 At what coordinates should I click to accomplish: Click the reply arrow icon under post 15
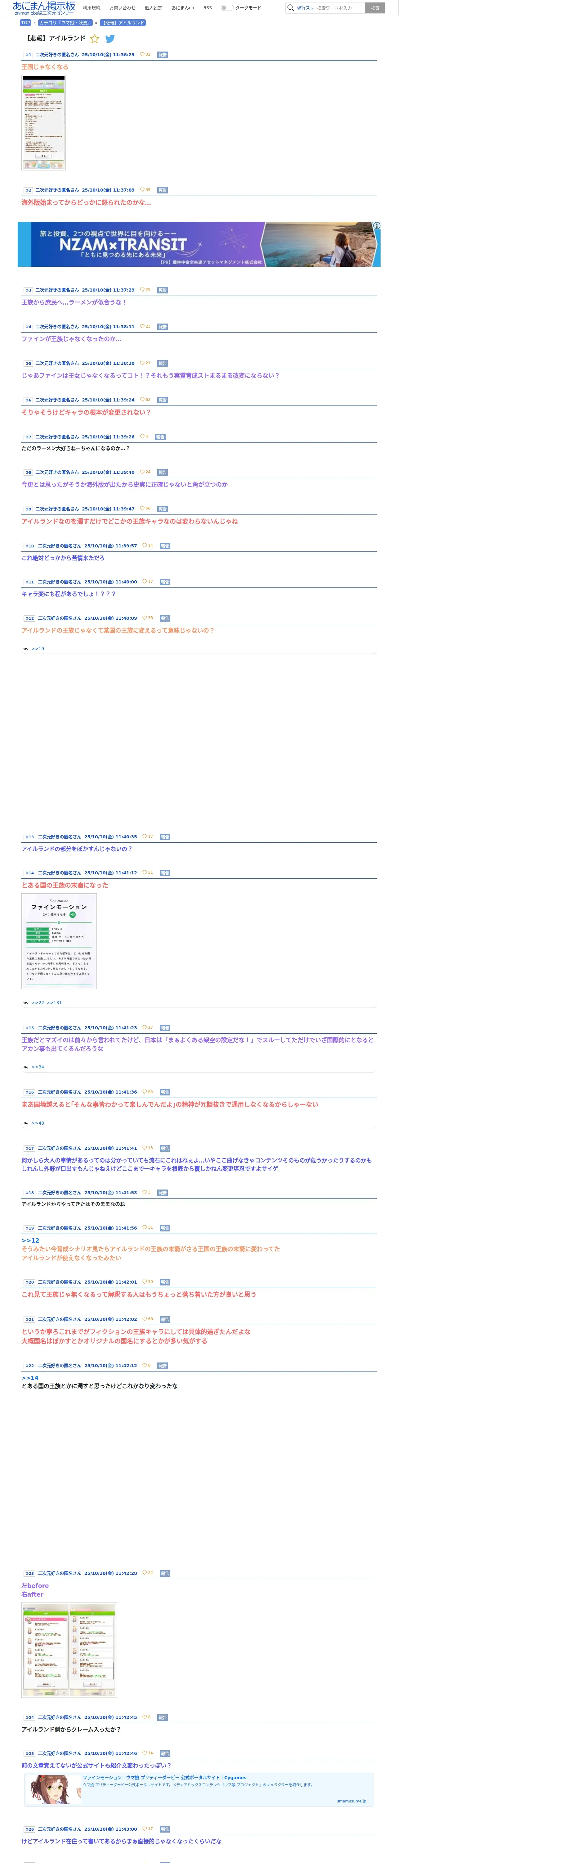(x=26, y=1067)
